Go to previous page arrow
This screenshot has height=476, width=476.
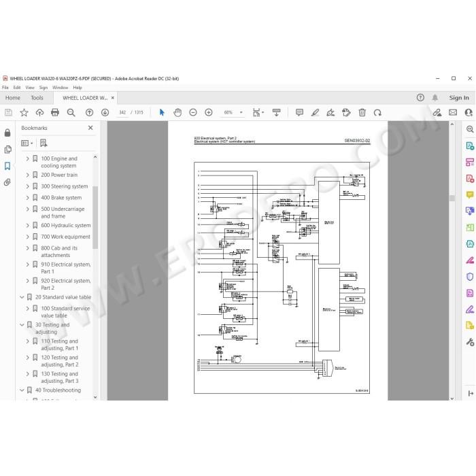[x=89, y=113]
